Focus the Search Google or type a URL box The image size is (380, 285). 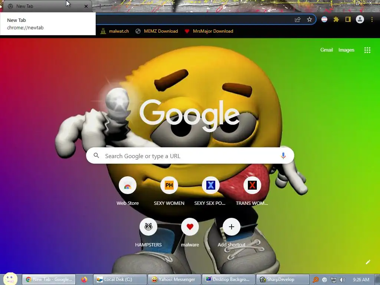pyautogui.click(x=190, y=155)
